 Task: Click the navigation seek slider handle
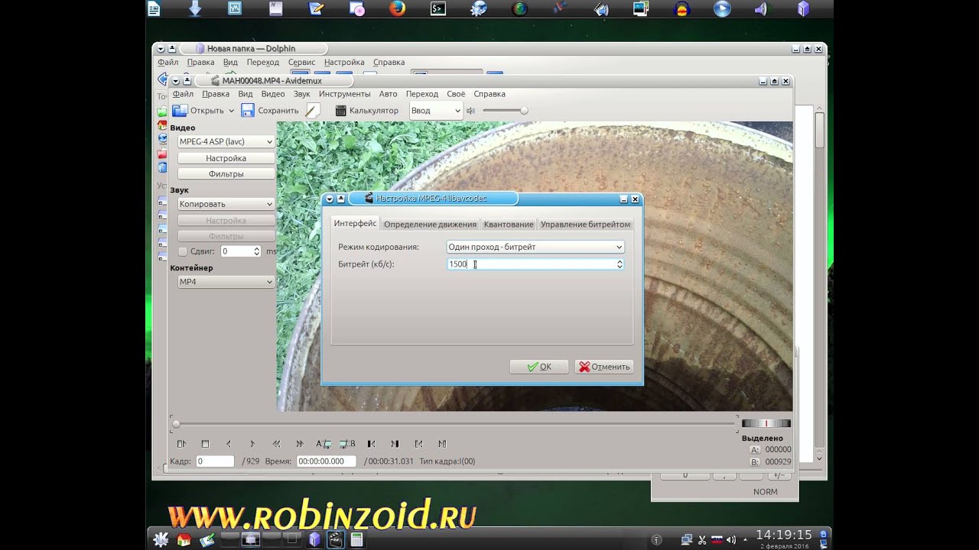(x=176, y=424)
